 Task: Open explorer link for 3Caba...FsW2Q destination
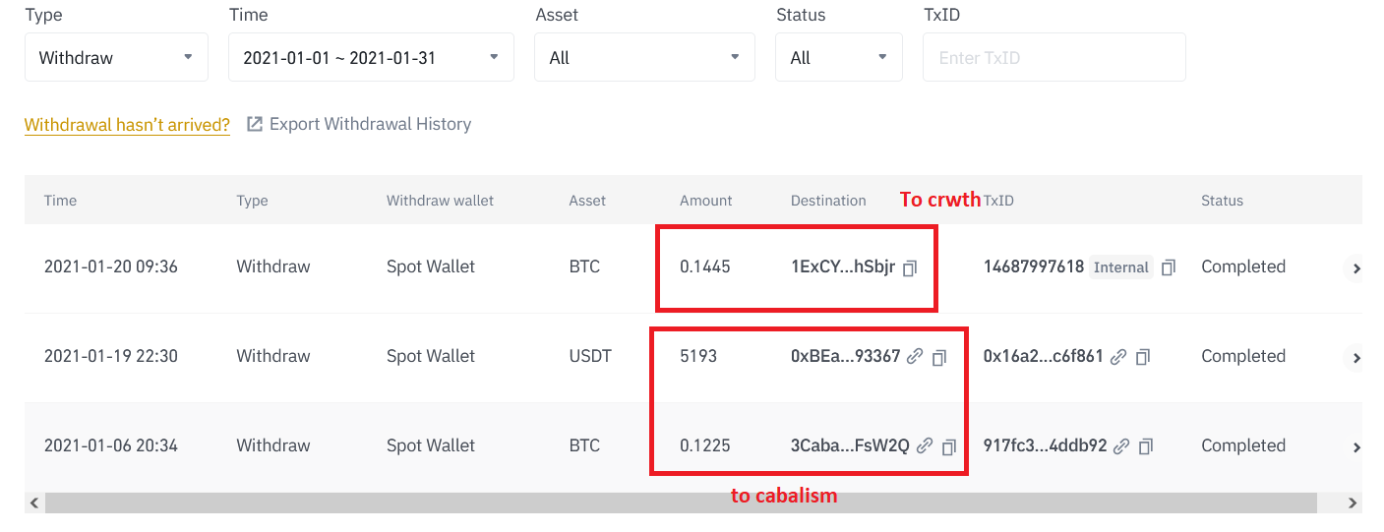point(925,445)
